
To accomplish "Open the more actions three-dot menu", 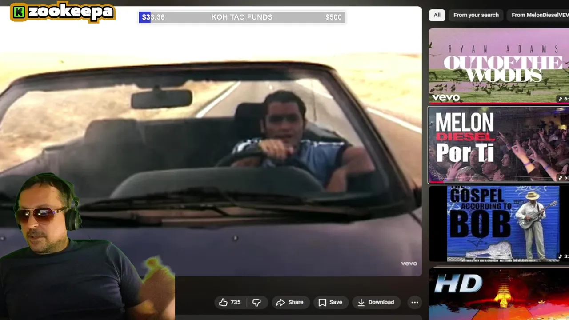I will 415,302.
